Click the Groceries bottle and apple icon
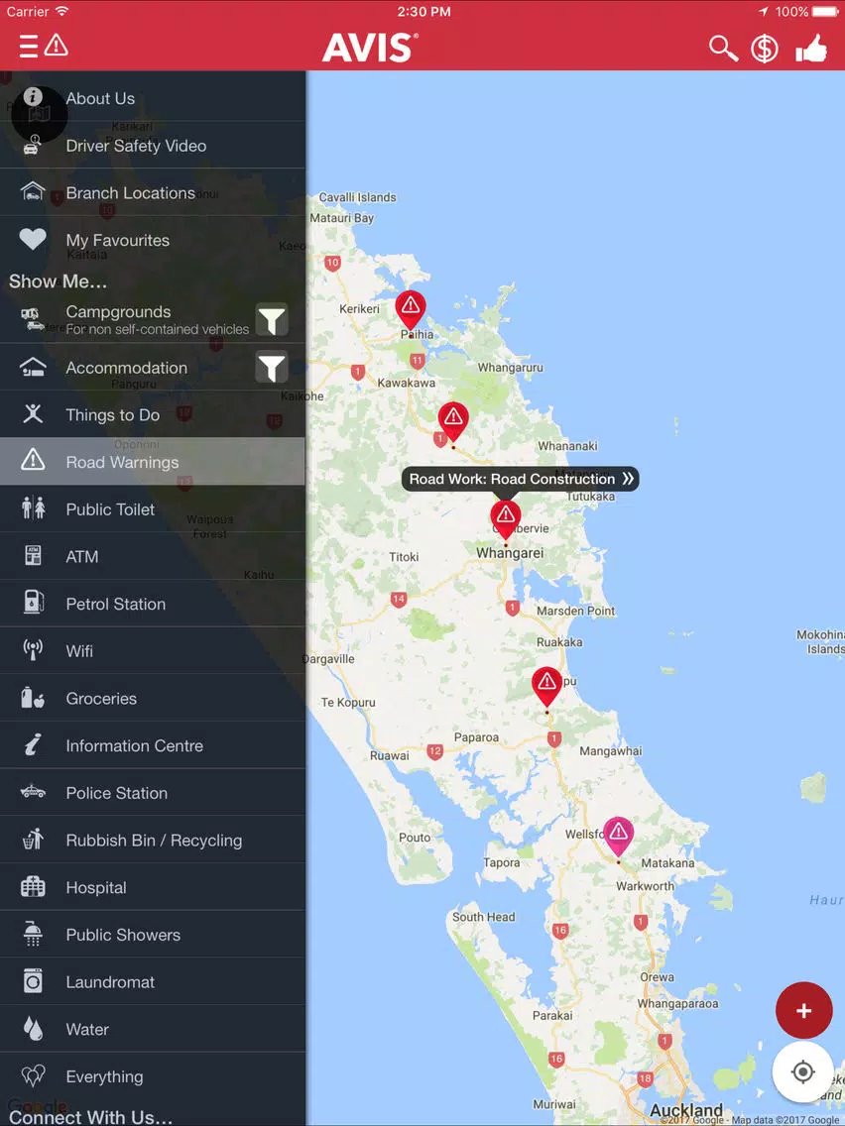 [33, 697]
